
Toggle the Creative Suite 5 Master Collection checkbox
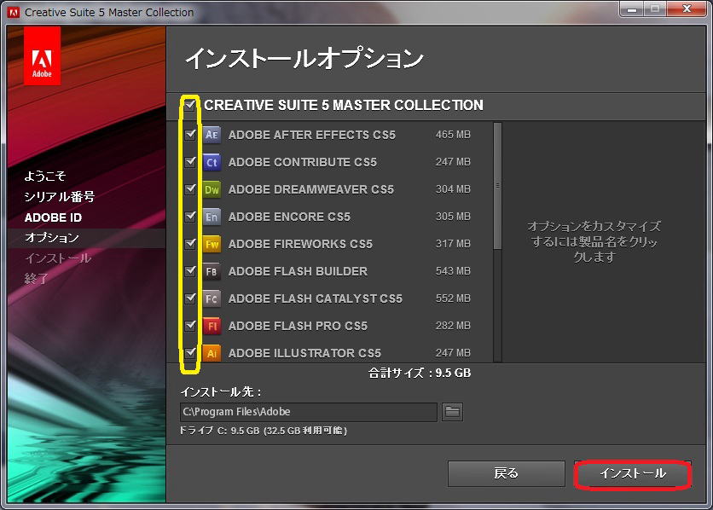click(x=190, y=106)
